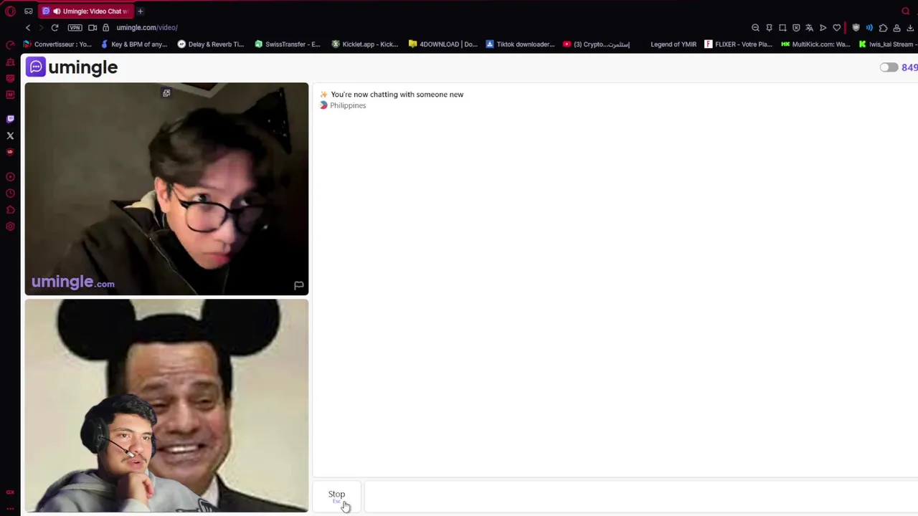Click the 849 online counter
This screenshot has height=516, width=918.
tap(909, 67)
